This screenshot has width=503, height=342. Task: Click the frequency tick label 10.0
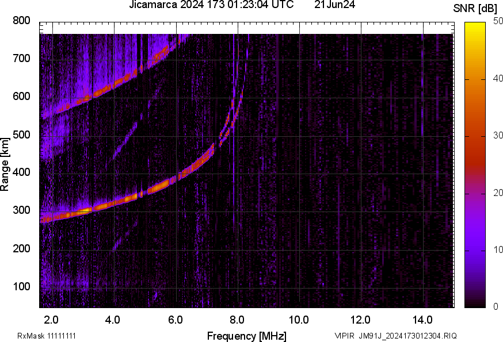pos(299,320)
